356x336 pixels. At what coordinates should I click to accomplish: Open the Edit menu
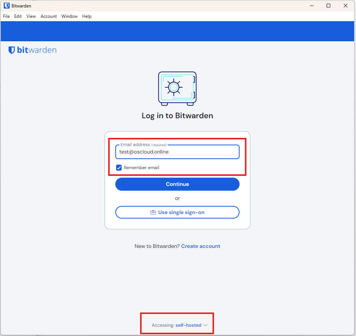point(18,16)
